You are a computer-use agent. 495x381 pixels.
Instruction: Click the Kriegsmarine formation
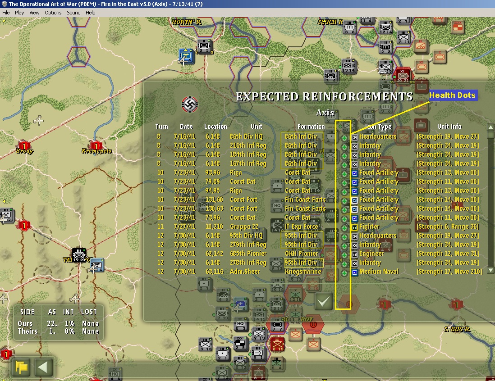[303, 272]
